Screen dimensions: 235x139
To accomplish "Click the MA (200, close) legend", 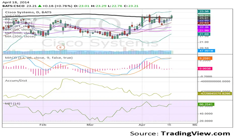I will pos(20,36).
